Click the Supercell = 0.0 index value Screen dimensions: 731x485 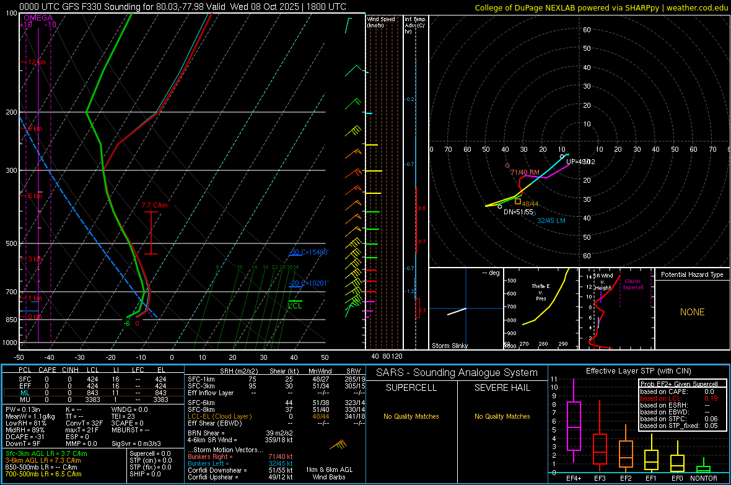(x=150, y=453)
